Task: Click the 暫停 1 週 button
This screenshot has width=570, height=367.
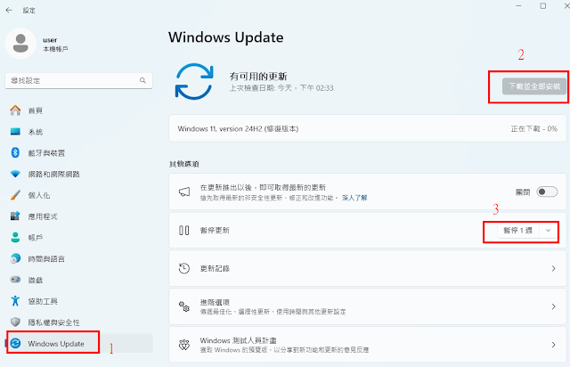Action: point(518,230)
